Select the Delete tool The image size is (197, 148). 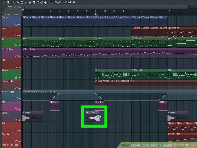tap(22, 2)
